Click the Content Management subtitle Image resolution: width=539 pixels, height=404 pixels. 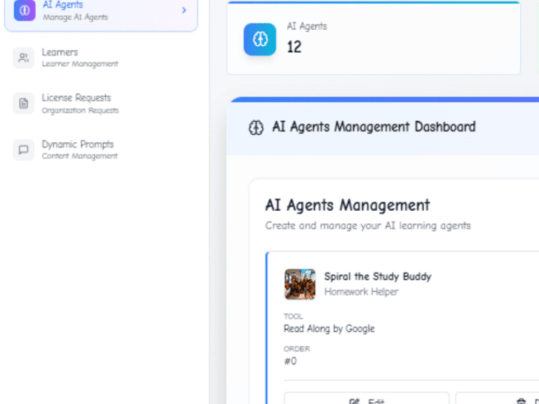pyautogui.click(x=80, y=156)
